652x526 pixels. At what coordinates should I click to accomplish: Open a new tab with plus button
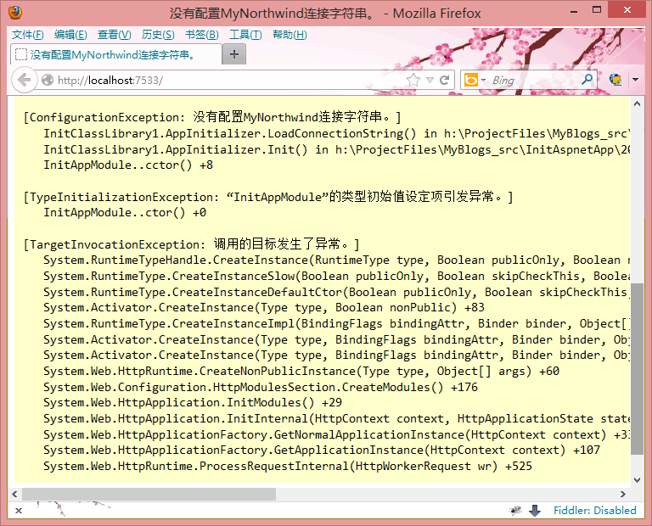234,54
